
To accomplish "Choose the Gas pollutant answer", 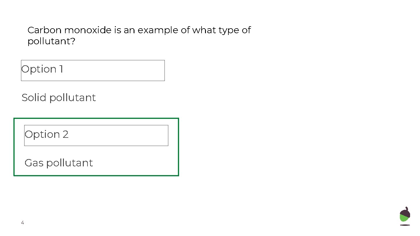I will pyautogui.click(x=59, y=163).
